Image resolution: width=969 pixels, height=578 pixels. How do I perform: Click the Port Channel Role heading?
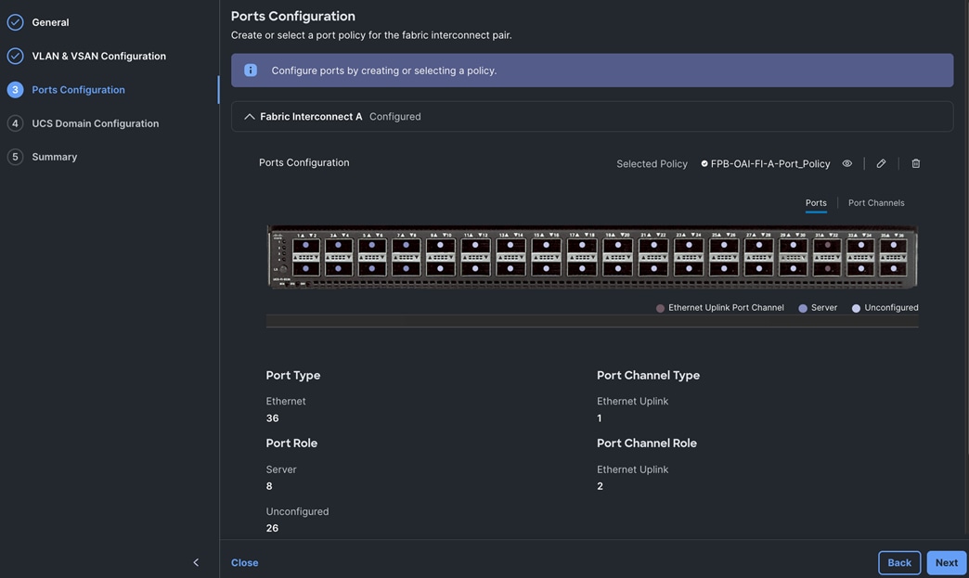pyautogui.click(x=646, y=443)
